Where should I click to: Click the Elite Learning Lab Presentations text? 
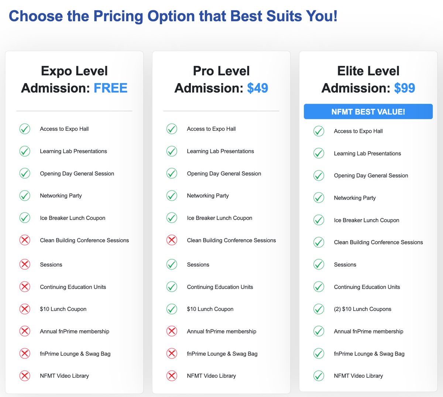367,153
